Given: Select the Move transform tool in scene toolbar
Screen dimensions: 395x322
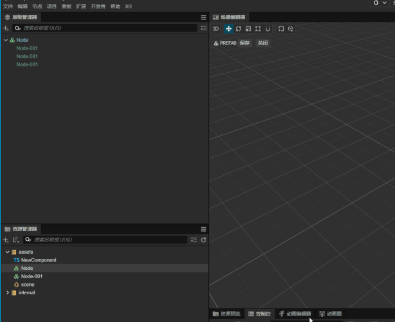Looking at the screenshot, I should [x=228, y=29].
